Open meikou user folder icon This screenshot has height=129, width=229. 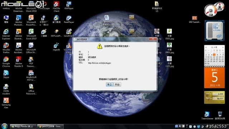pos(6,6)
